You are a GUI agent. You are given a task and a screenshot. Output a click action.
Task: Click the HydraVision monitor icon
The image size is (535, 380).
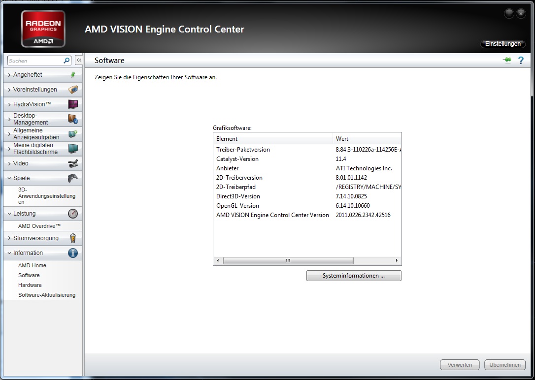click(x=73, y=104)
